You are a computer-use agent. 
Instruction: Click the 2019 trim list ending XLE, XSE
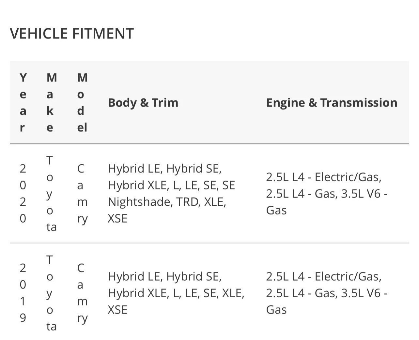pos(176,293)
